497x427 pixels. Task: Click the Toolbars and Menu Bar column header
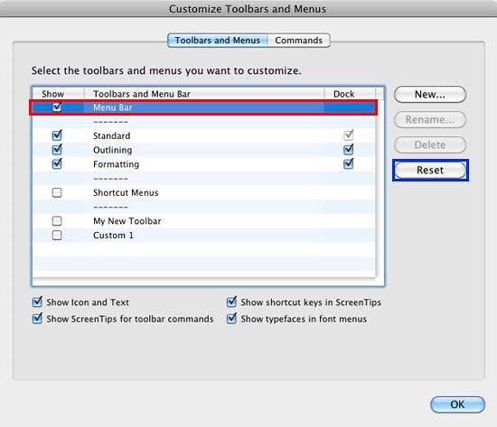click(204, 94)
